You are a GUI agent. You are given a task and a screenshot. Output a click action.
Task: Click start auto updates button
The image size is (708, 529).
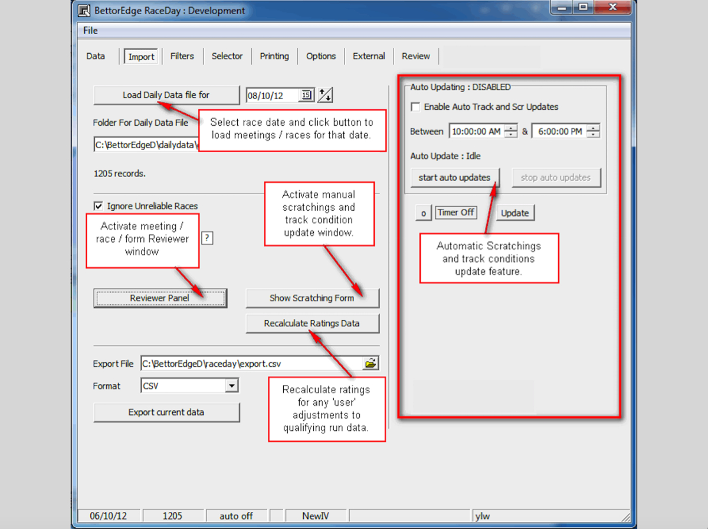[x=454, y=178]
